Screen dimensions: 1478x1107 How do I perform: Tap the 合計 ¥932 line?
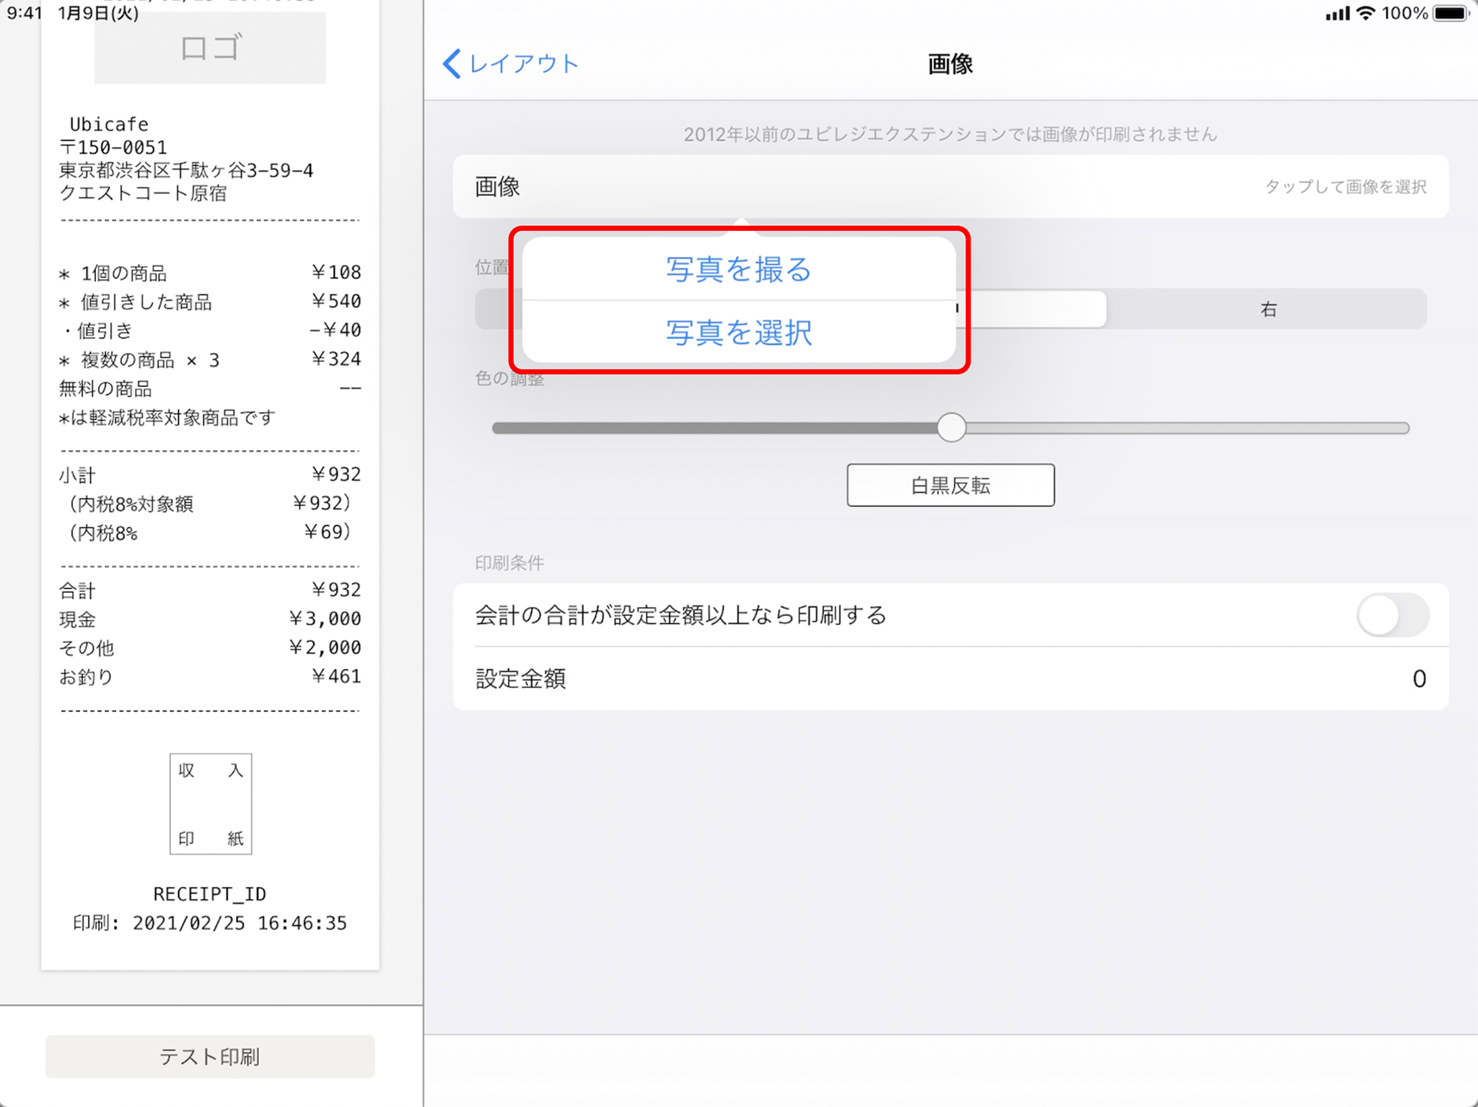tap(210, 590)
